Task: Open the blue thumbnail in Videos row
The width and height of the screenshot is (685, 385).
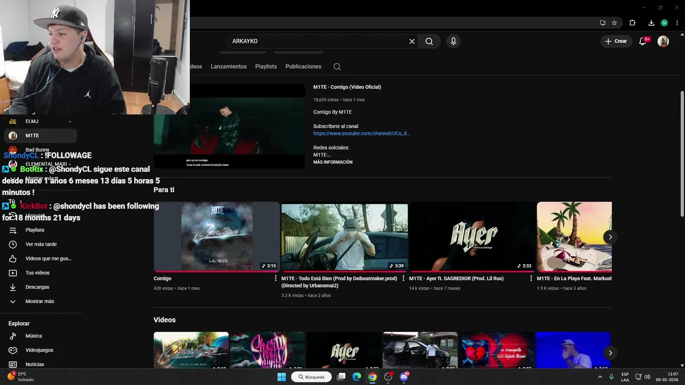Action: (x=573, y=350)
